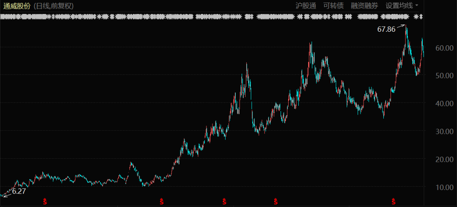457x207 pixels.
Task: Click the 67.86 highest price label
Action: 386,29
